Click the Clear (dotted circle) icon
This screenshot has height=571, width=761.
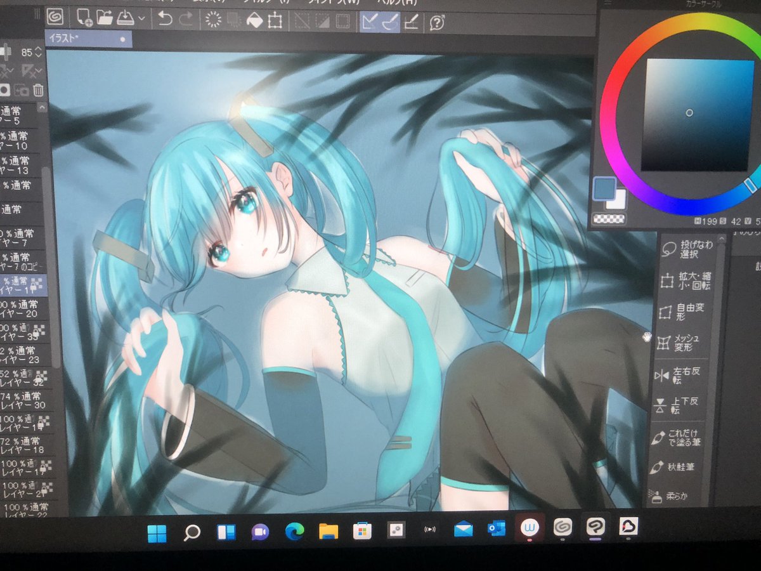click(x=213, y=20)
